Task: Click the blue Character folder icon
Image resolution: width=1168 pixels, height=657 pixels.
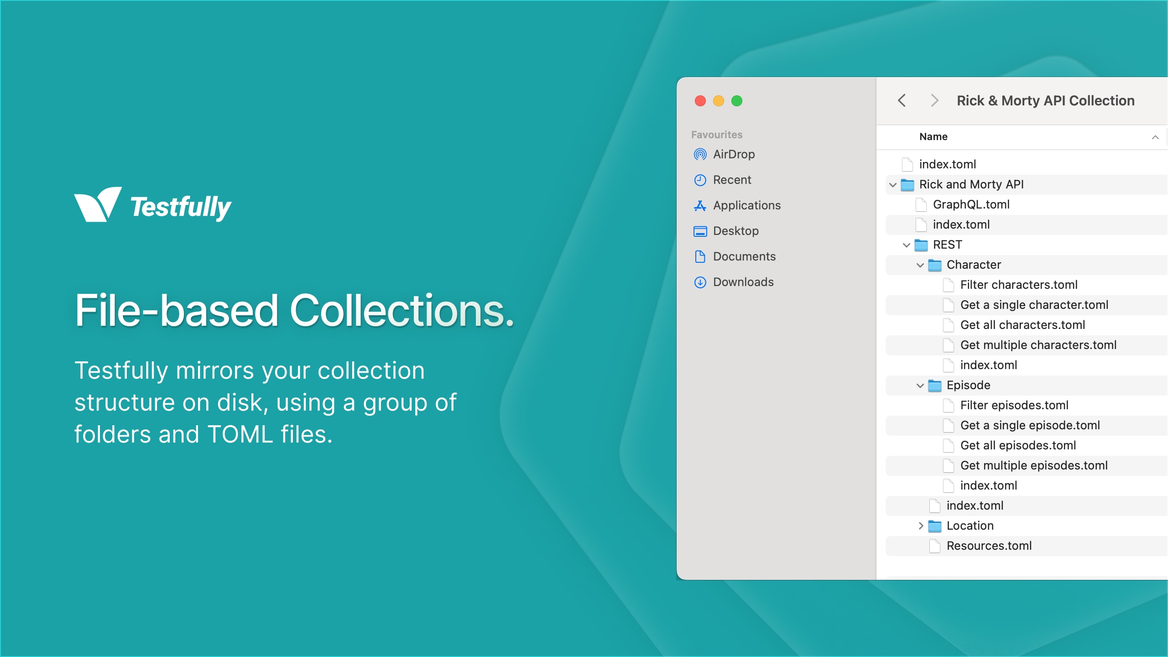Action: tap(935, 265)
